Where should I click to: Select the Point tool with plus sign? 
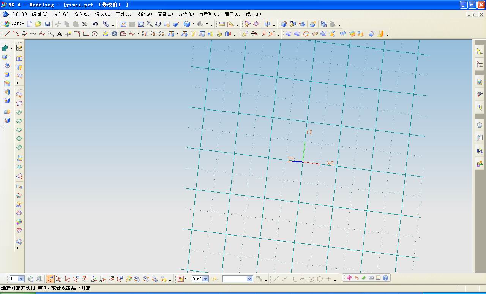[x=68, y=34]
